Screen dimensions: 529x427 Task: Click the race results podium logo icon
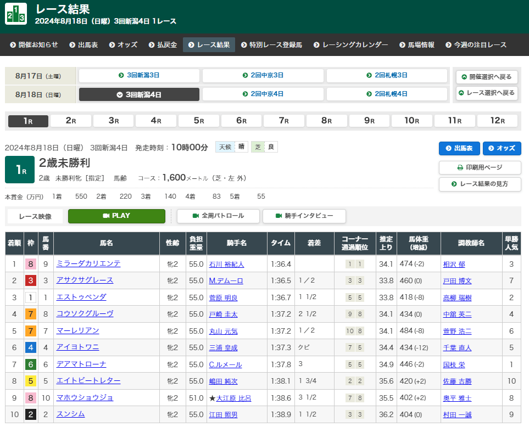16,14
